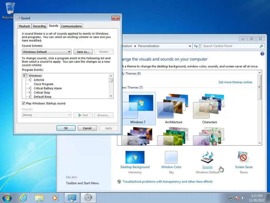Switch to the Recording tab

(x=39, y=26)
